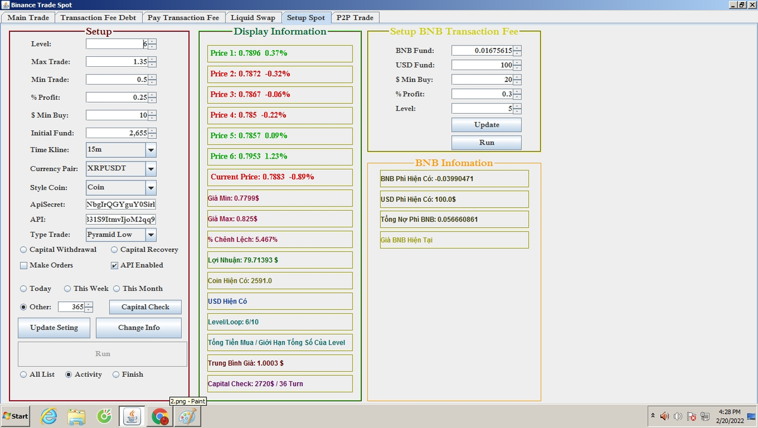758x428 pixels.
Task: Click the Setup Level input field
Action: point(117,44)
